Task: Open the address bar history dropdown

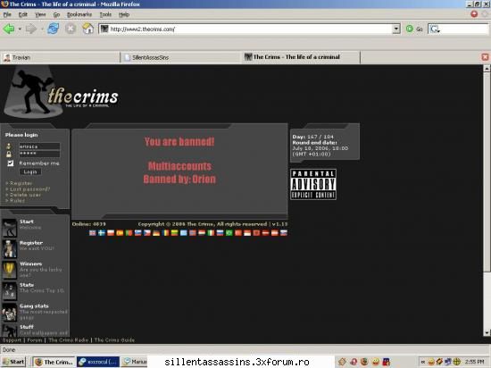Action: click(x=396, y=29)
